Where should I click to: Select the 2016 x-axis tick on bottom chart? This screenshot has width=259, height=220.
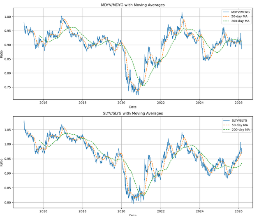[x=43, y=211]
